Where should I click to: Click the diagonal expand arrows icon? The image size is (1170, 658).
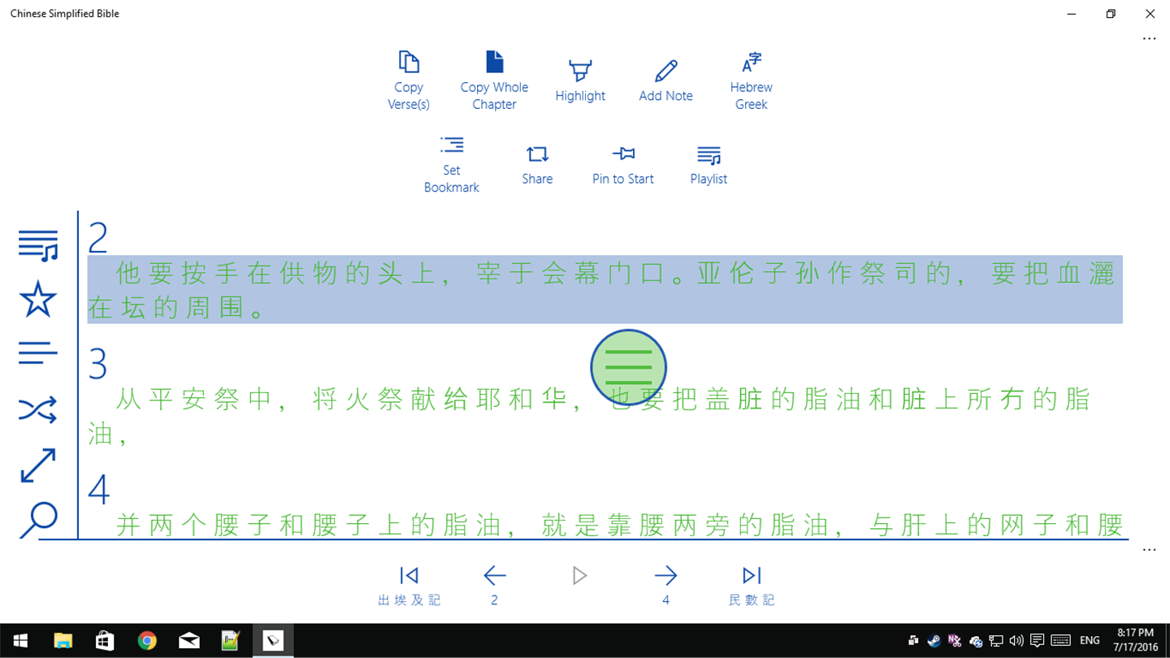click(x=38, y=465)
